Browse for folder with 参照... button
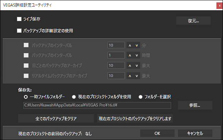Viewport: 223px width, 140px height. pyautogui.click(x=195, y=105)
